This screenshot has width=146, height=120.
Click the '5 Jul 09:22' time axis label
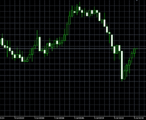click(x=19, y=118)
